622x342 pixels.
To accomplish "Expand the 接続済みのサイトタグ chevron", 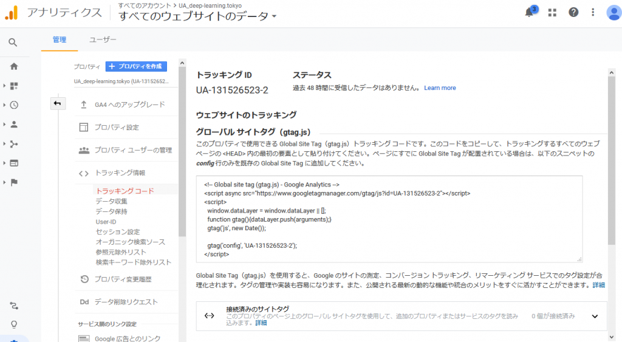I will (595, 316).
